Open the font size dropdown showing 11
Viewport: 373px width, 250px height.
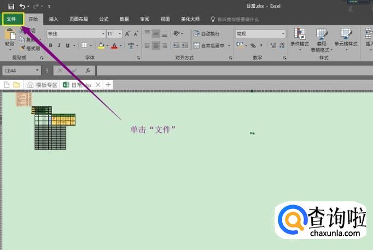[114, 33]
